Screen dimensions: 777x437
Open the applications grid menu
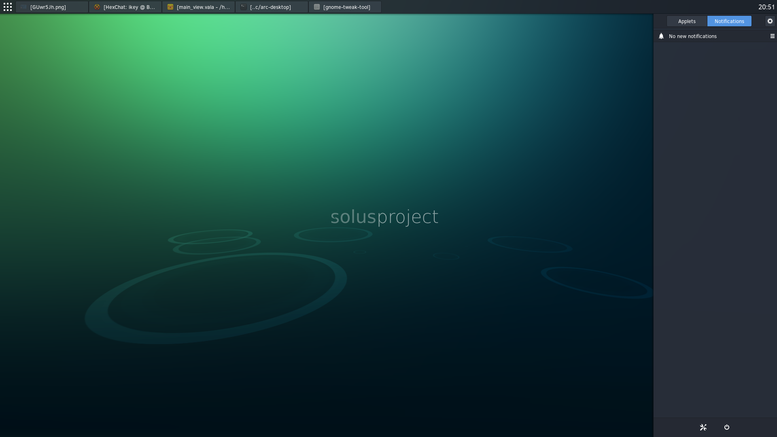tap(8, 7)
